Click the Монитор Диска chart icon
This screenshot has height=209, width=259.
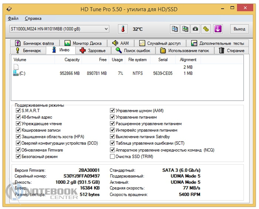click(x=67, y=43)
